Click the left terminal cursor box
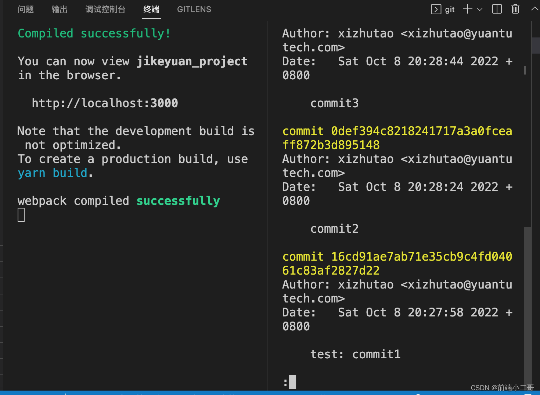This screenshot has height=395, width=540. [21, 215]
